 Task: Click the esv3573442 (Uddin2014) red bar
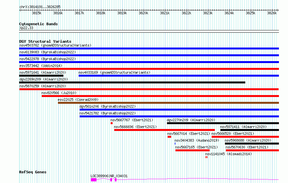click(149, 69)
